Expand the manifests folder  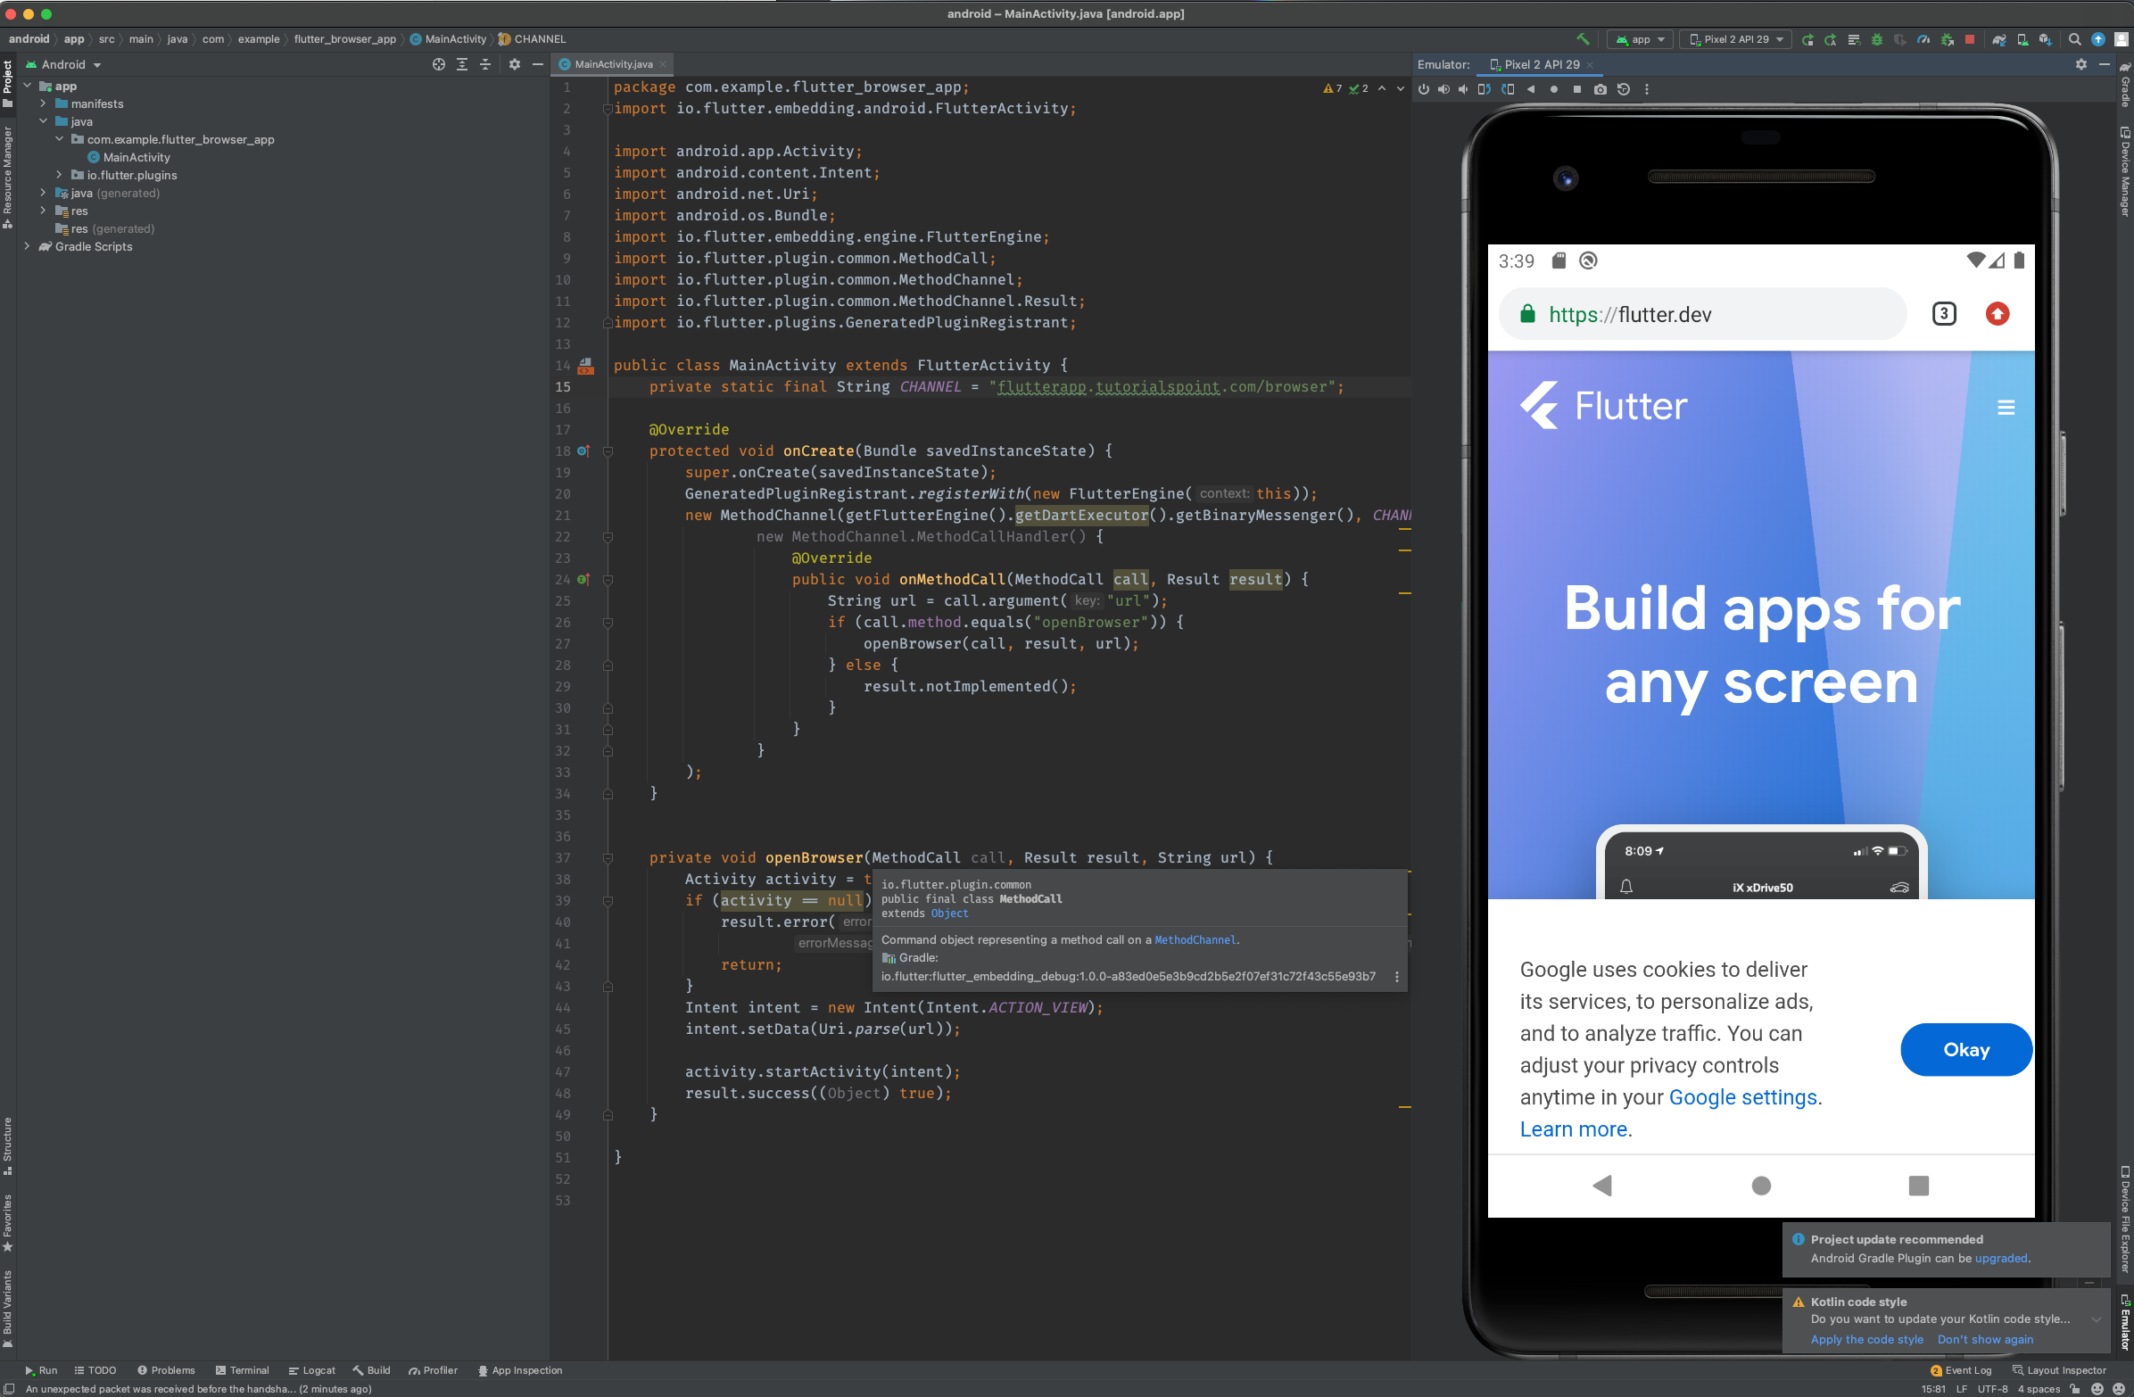(43, 104)
